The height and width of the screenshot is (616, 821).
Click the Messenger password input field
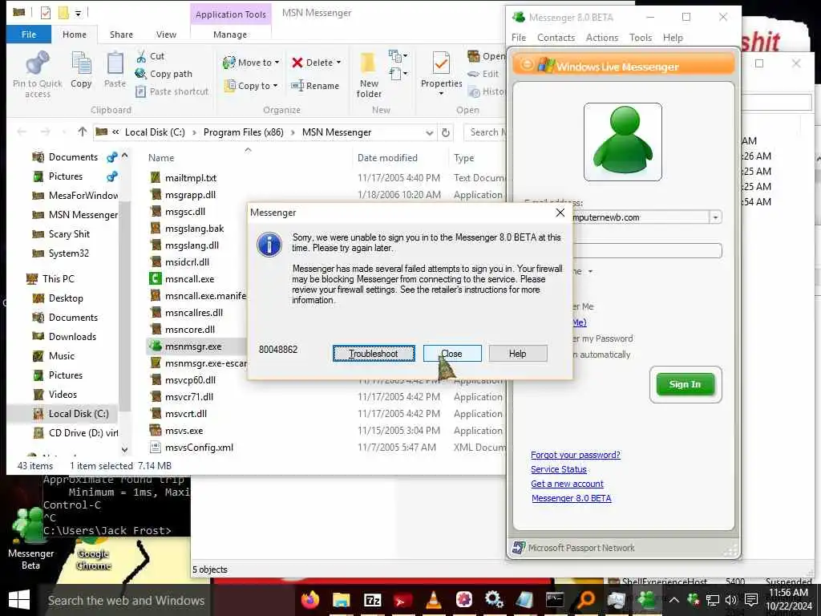click(x=647, y=251)
